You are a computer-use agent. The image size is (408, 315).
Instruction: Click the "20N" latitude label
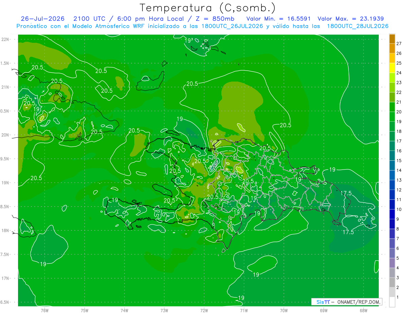click(5, 135)
